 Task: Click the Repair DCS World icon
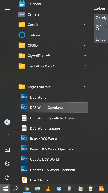click(x=24, y=139)
